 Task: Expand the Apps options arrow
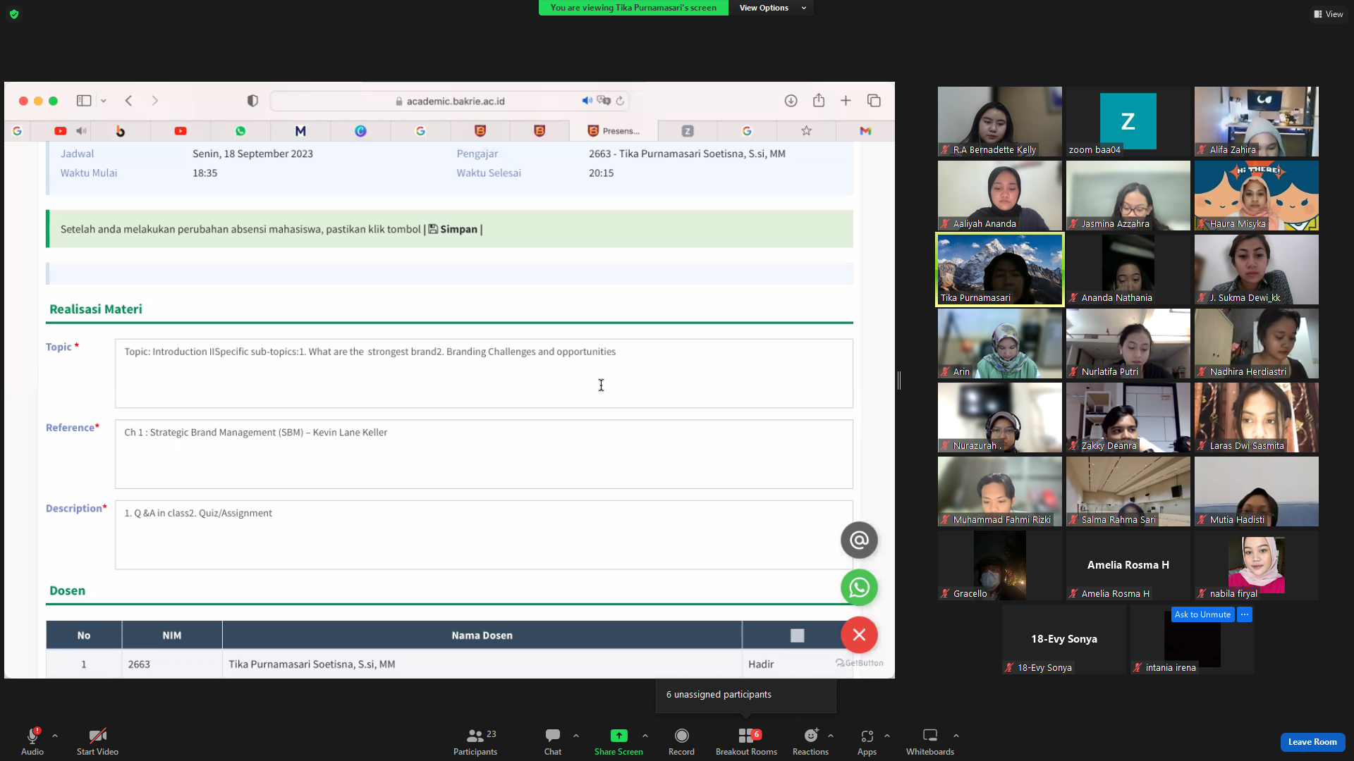tap(887, 736)
